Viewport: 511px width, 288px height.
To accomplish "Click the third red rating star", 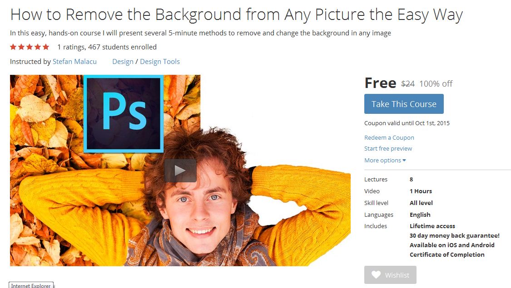I will pos(30,47).
